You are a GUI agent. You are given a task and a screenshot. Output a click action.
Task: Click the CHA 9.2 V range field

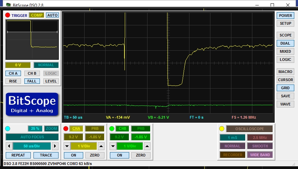point(73,137)
